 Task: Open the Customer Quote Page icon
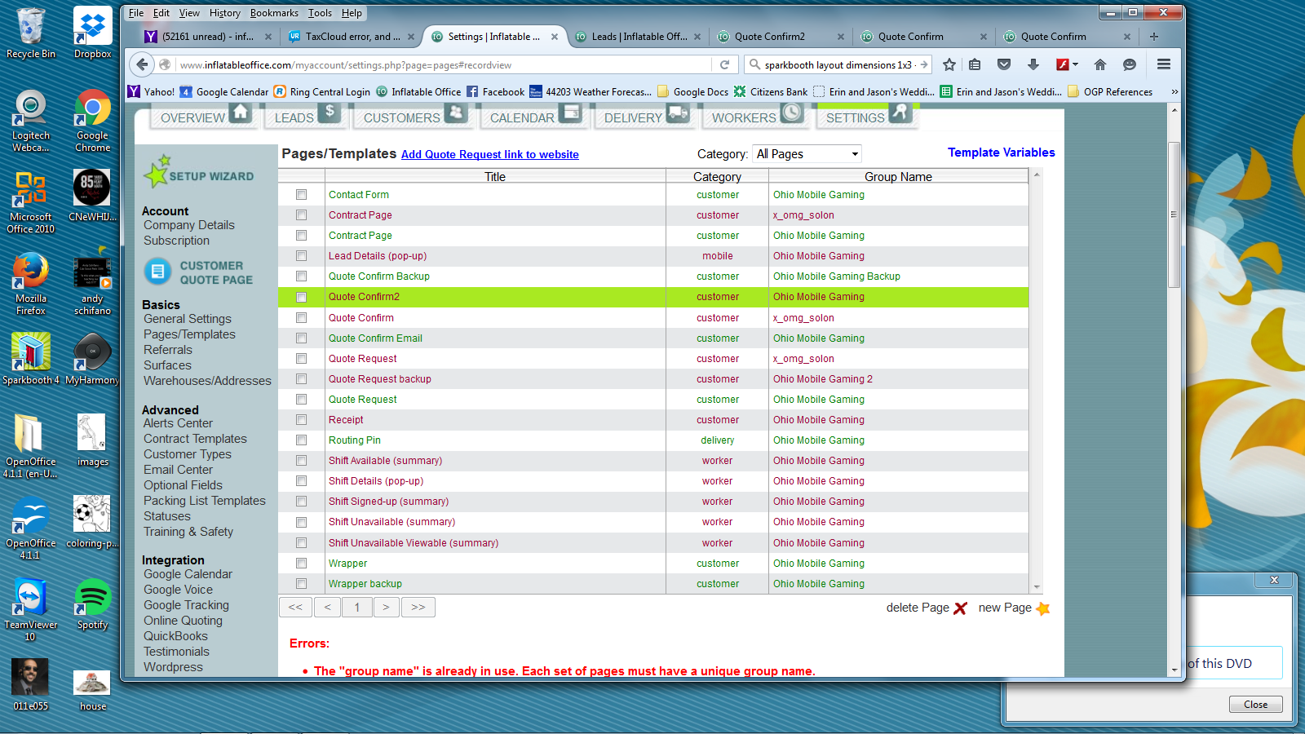click(x=157, y=272)
